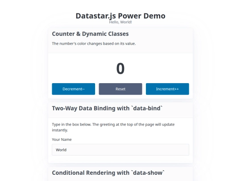Focus the Your Name input field

[120, 150]
